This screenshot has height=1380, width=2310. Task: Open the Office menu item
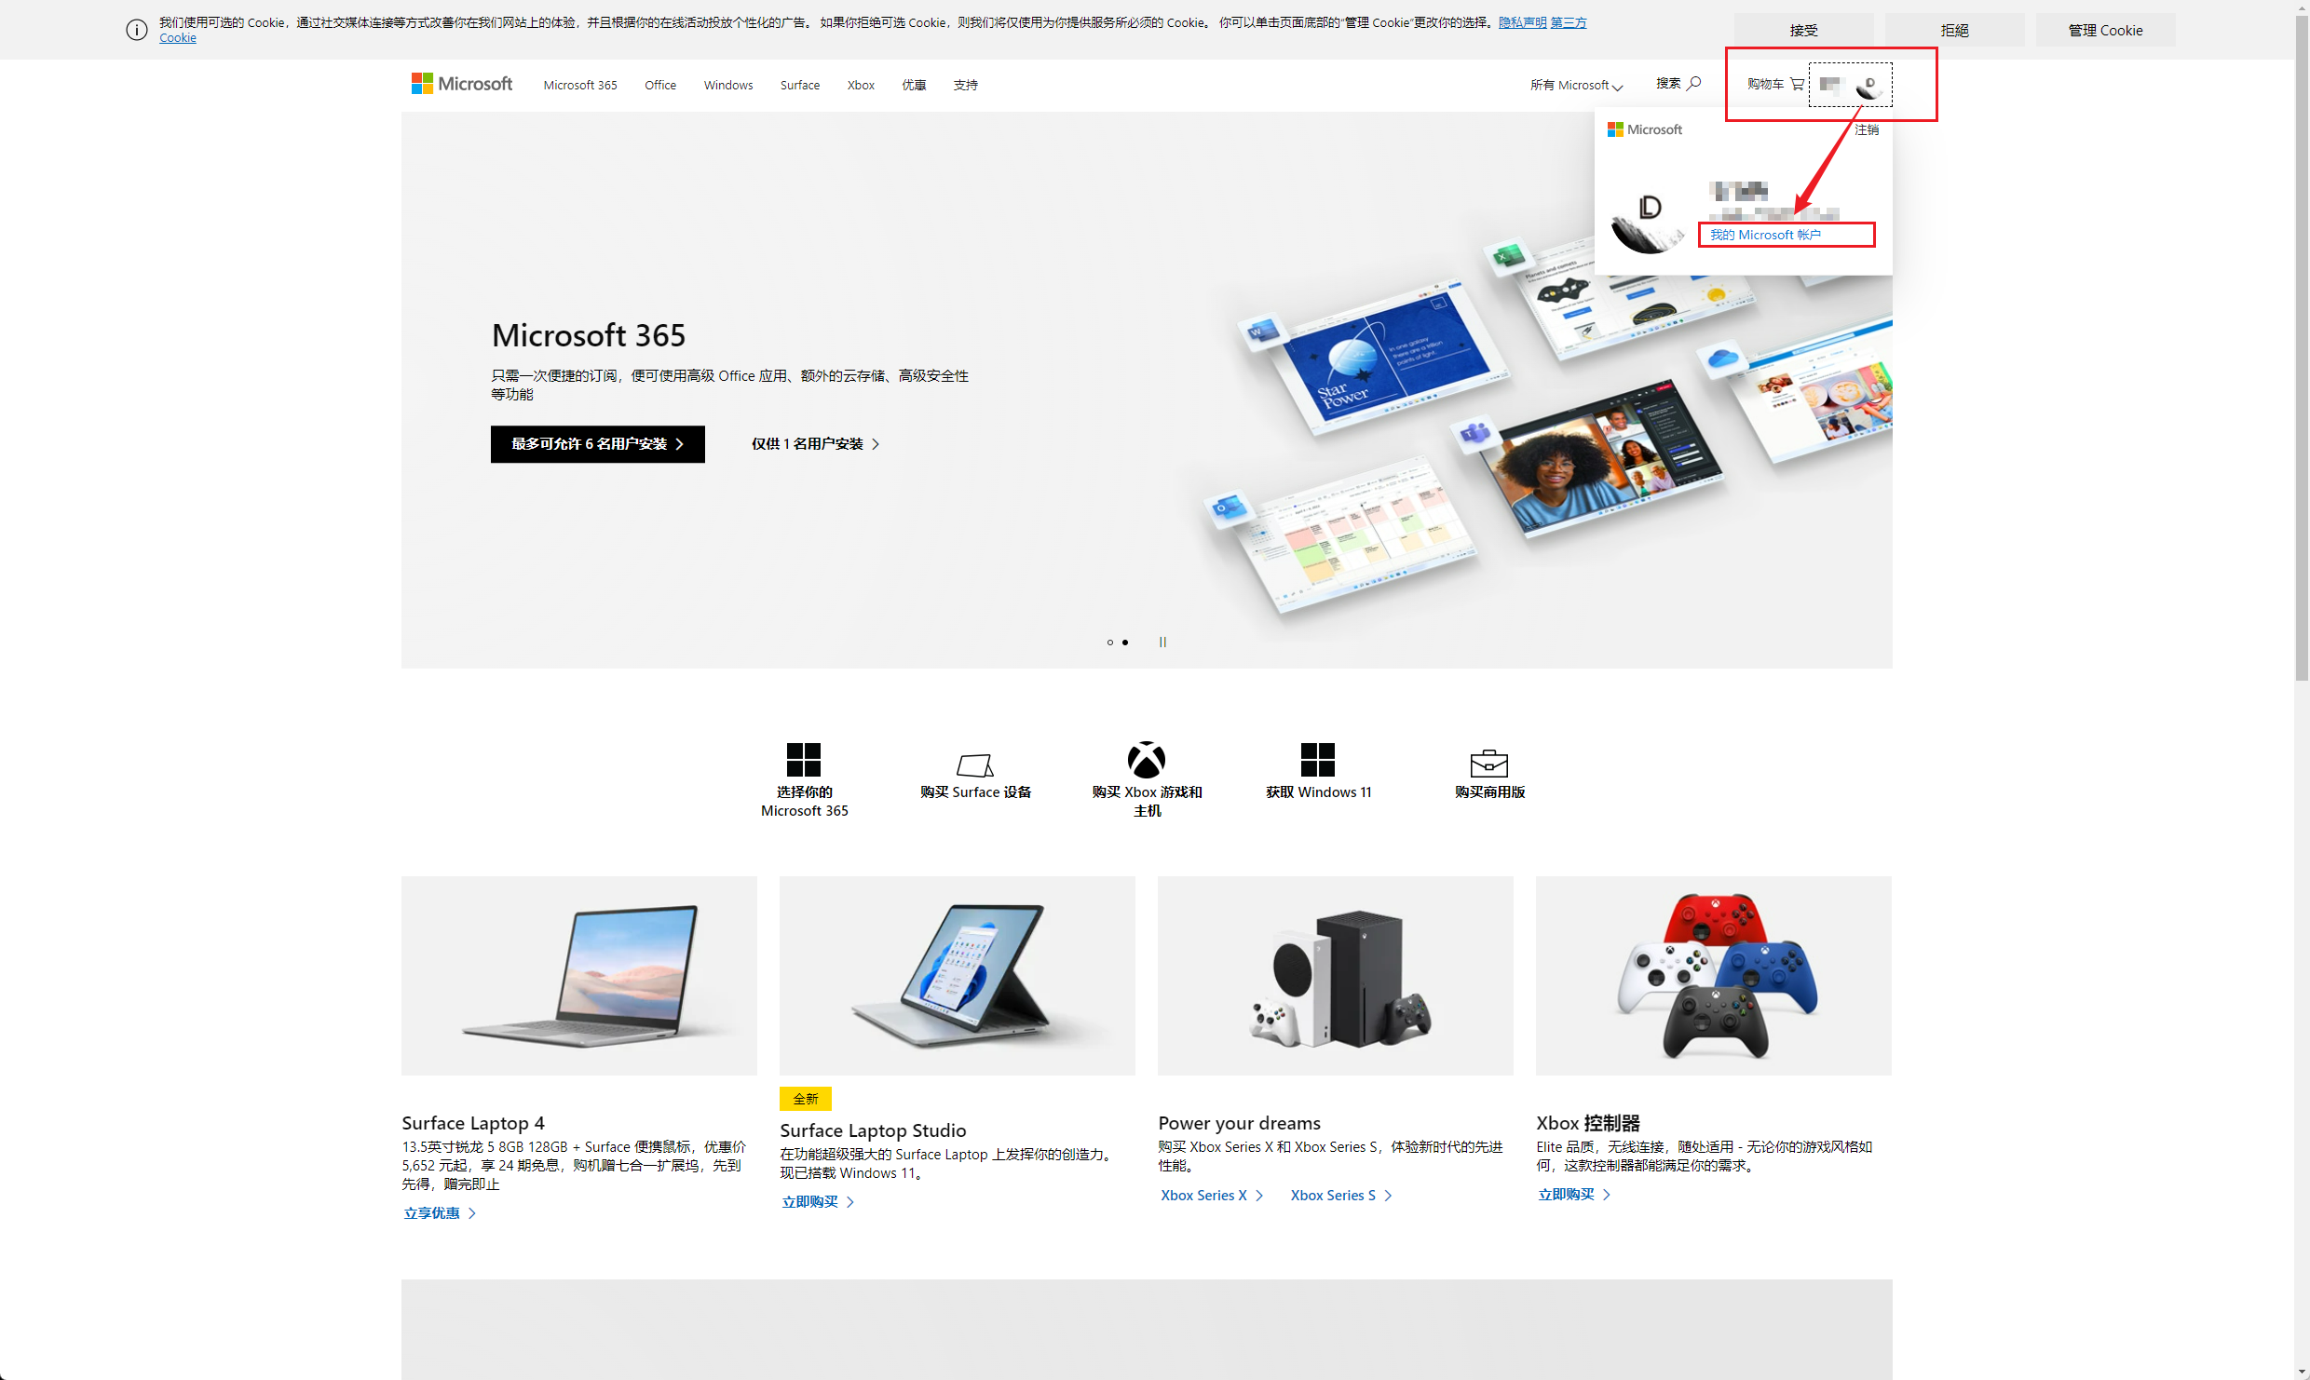tap(660, 85)
